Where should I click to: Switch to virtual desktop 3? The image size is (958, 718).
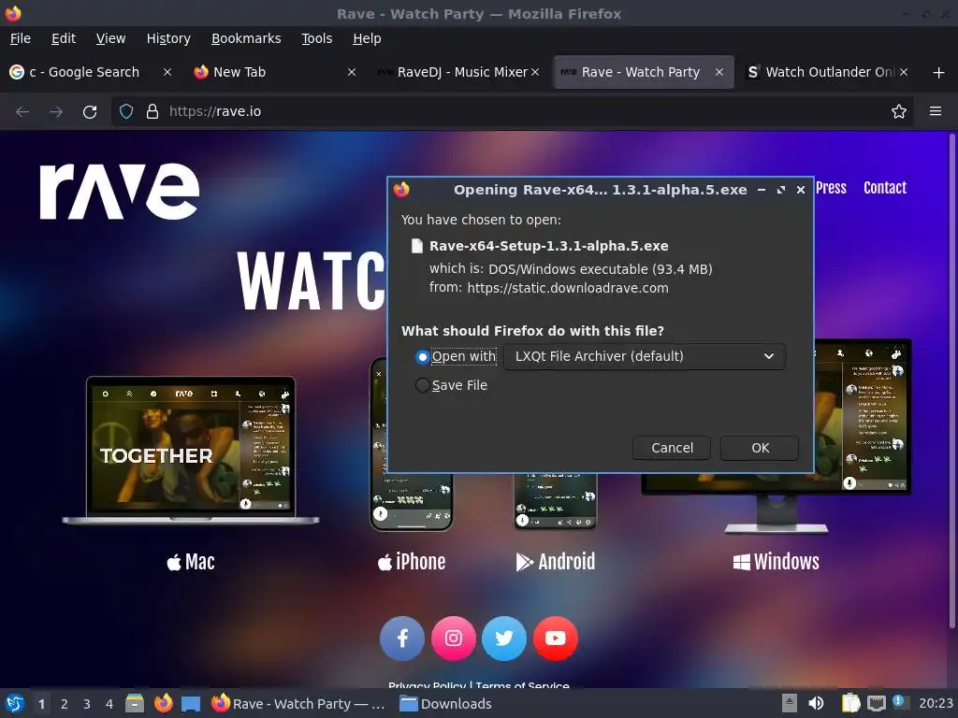click(87, 704)
